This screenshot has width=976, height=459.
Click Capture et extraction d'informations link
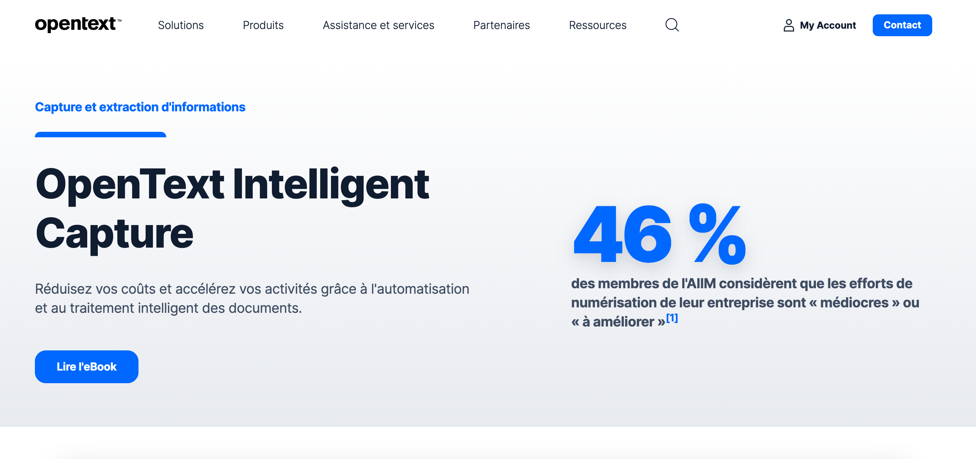point(140,107)
